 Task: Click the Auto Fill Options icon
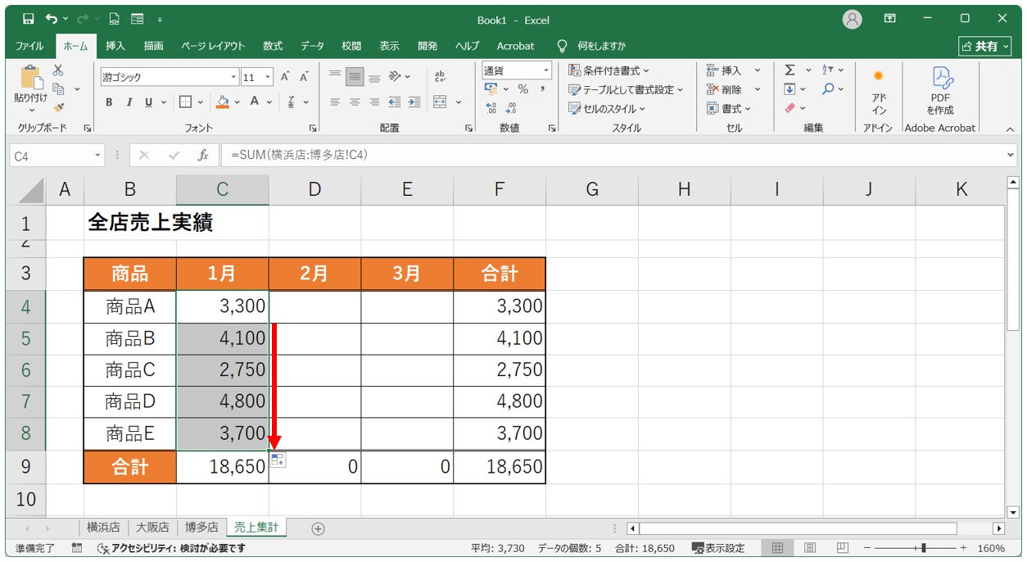coord(278,460)
